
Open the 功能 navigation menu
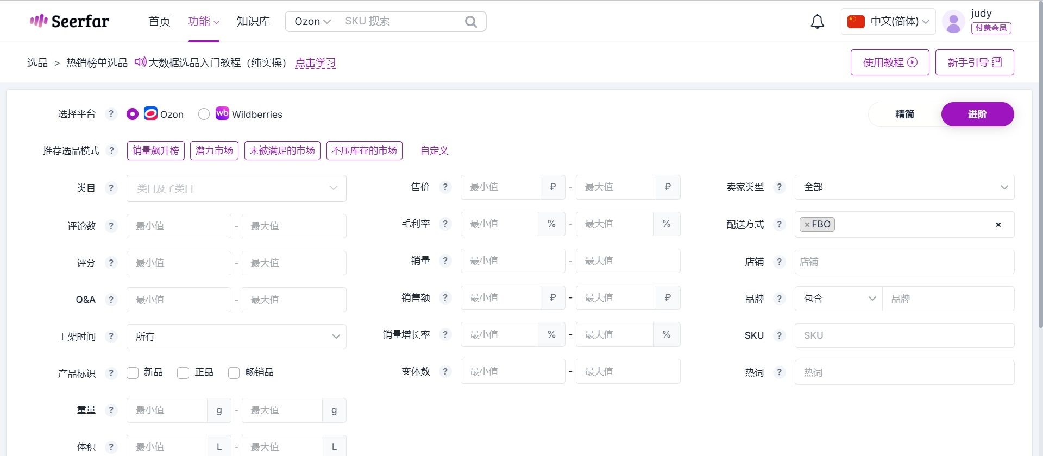[x=204, y=21]
